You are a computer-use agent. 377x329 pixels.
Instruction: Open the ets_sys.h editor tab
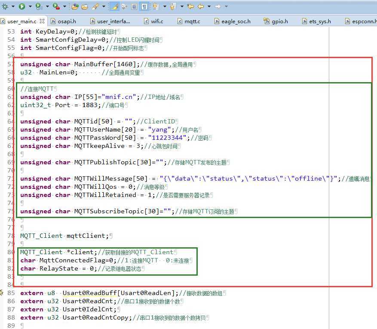tap(317, 22)
